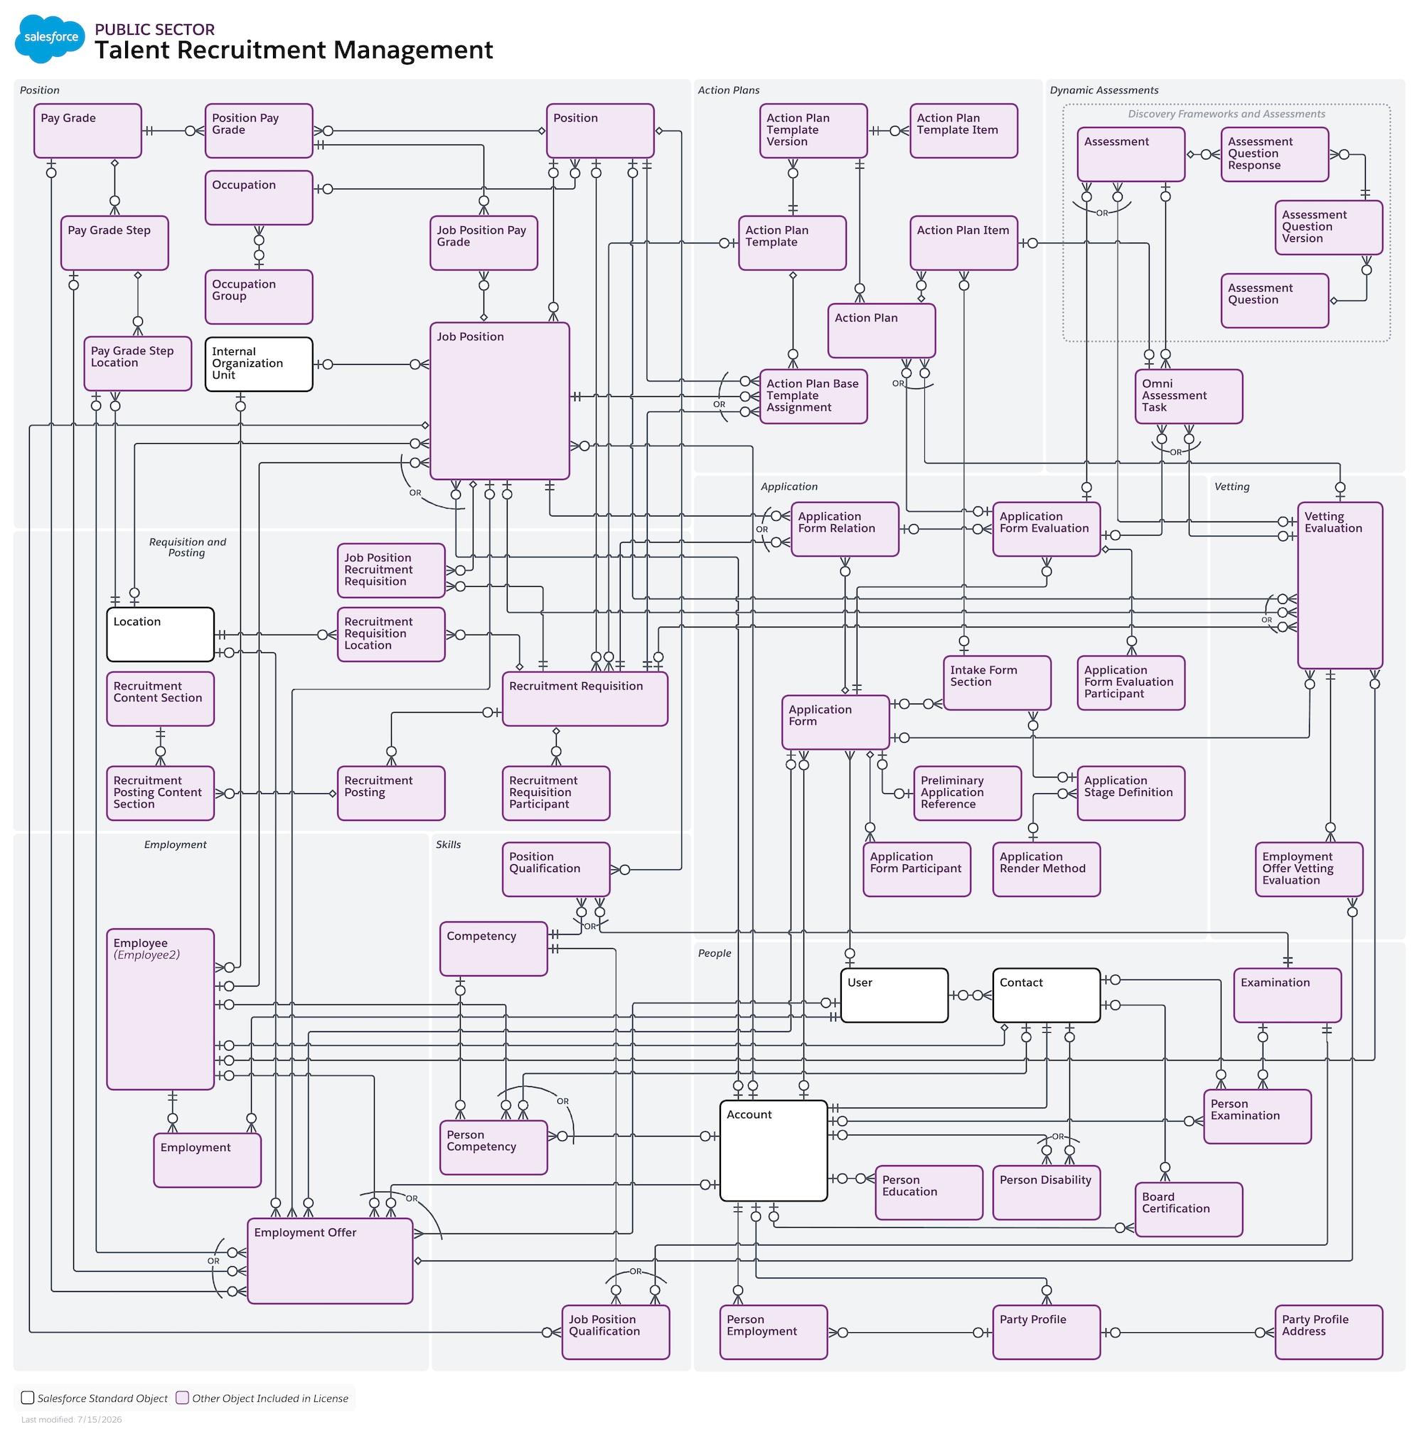This screenshot has width=1422, height=1439.
Task: Select the Party Profile Address entity
Action: click(1328, 1332)
